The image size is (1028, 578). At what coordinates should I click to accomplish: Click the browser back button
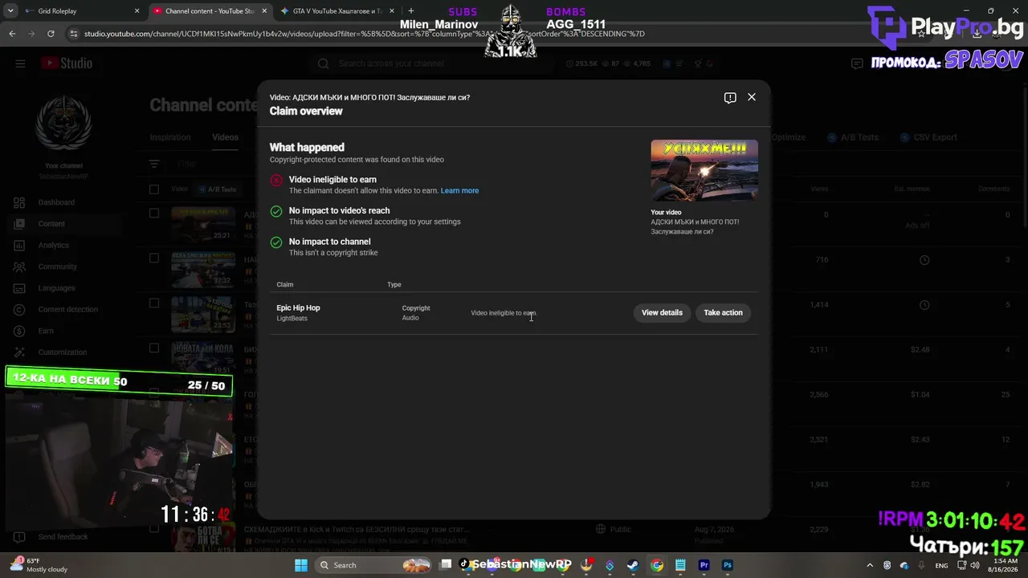coord(12,34)
